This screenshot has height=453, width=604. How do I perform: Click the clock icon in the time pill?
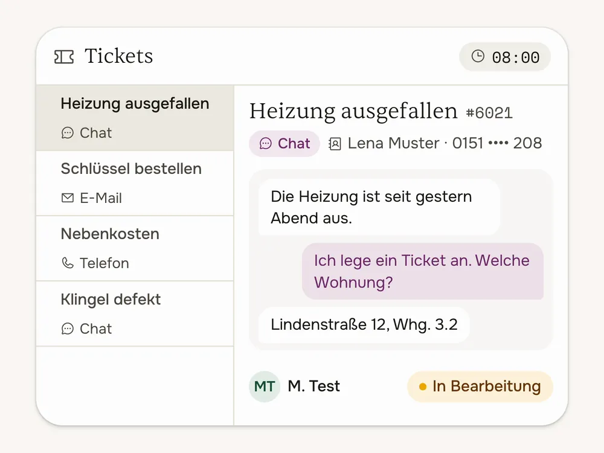478,56
